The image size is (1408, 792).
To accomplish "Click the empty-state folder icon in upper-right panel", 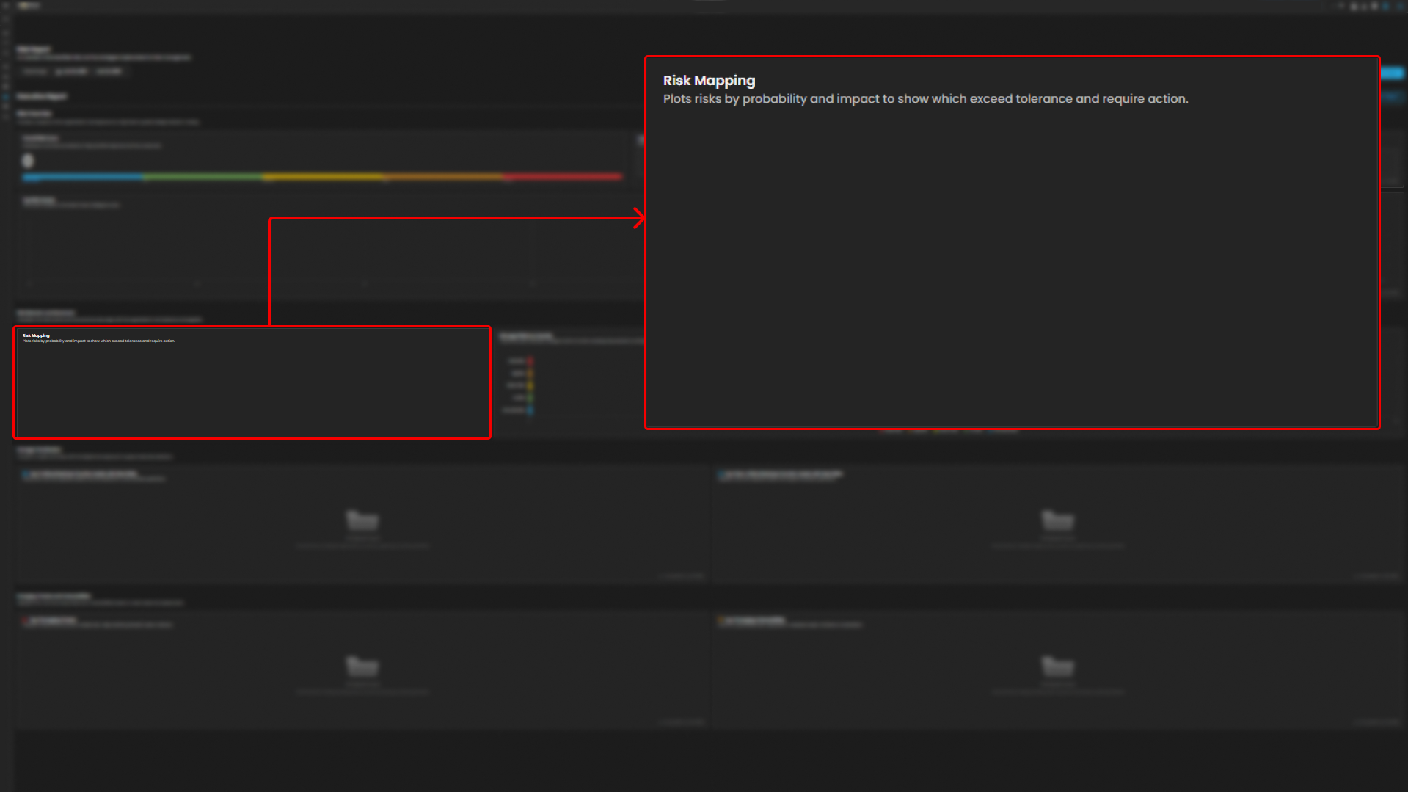I will [1057, 520].
